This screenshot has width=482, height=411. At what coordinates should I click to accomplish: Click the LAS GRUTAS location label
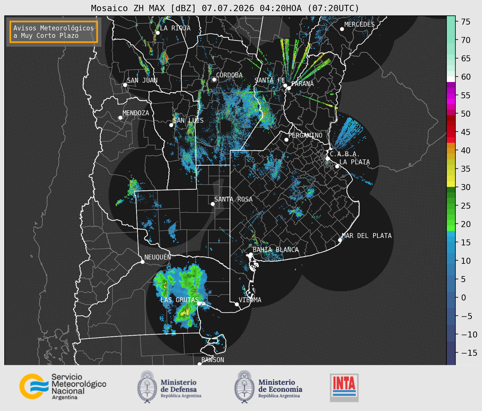click(x=179, y=300)
